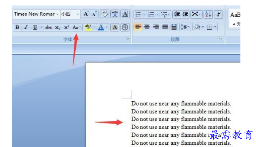This screenshot has width=256, height=147.
Task: Expand the Borders dropdown arrow
Action: pos(215,27)
